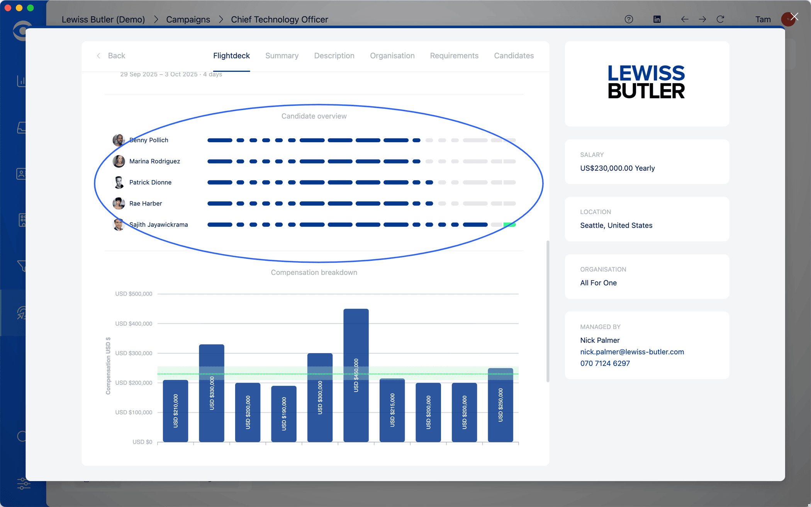Screen dimensions: 811x507
Task: Switch to the Summary tab
Action: (x=282, y=56)
